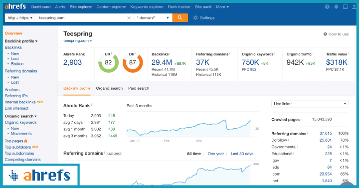This screenshot has height=188, width=359.
Task: Open Movements under Organic keywords
Action: pos(21,134)
